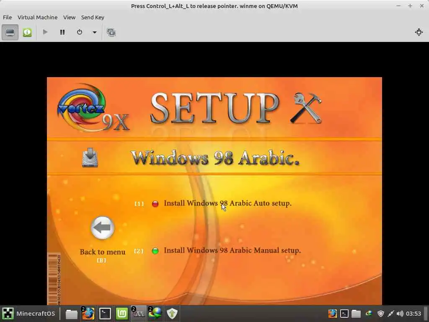Open the globe download manager taskbar item
Image resolution: width=429 pixels, height=322 pixels.
[x=155, y=314]
